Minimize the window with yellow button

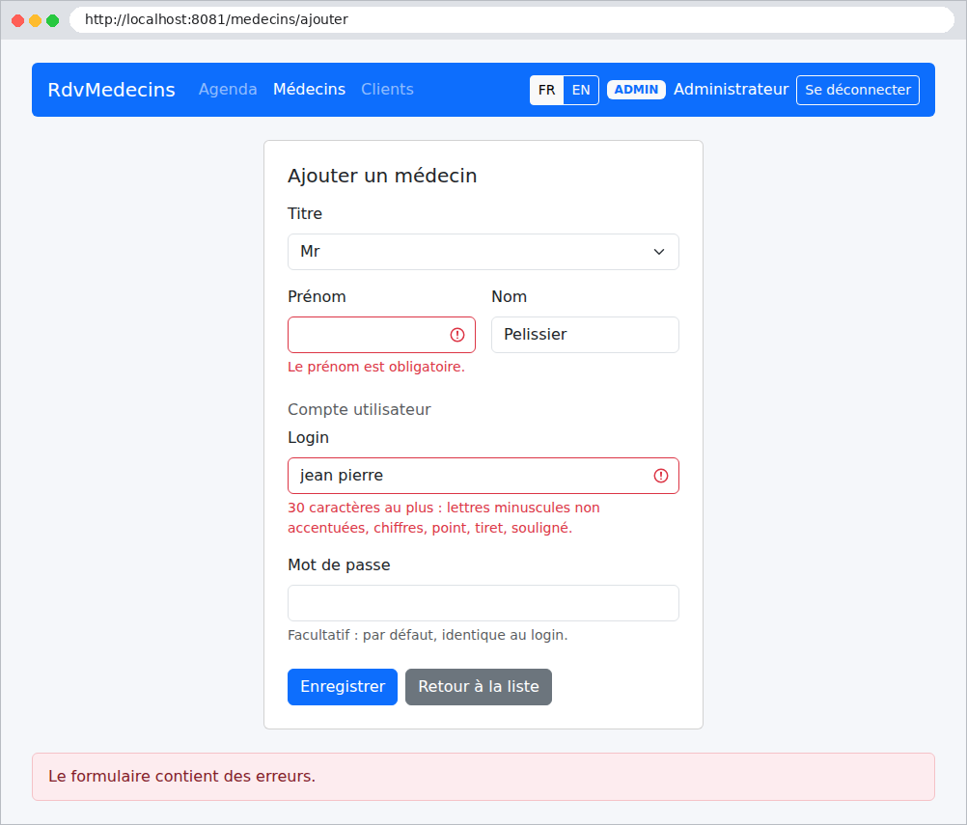[x=35, y=20]
